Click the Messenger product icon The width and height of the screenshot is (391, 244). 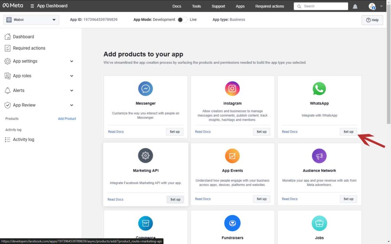pyautogui.click(x=145, y=88)
